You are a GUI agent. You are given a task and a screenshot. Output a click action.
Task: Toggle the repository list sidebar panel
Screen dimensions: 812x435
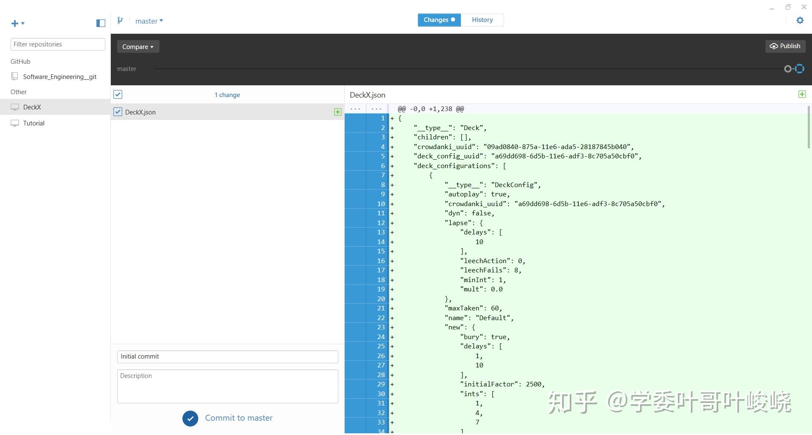[100, 23]
